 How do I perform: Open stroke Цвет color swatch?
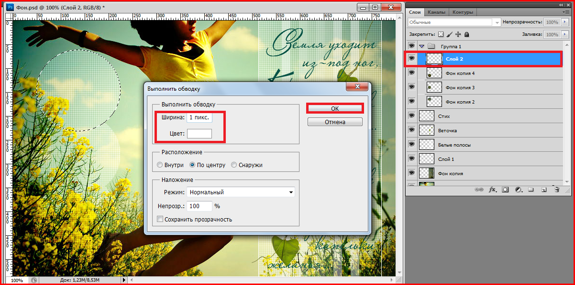199,134
